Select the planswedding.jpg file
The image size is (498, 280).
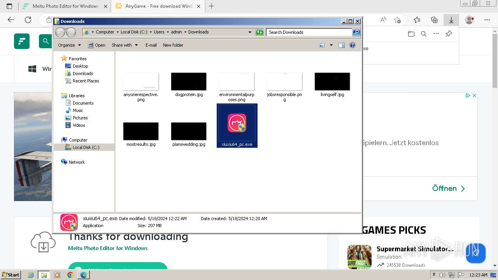189,135
